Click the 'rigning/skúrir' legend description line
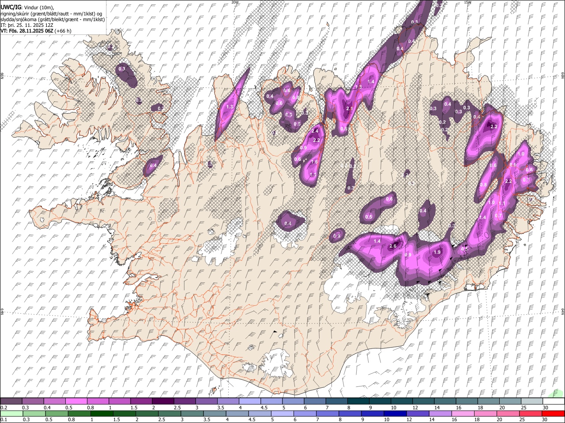 click(x=51, y=13)
